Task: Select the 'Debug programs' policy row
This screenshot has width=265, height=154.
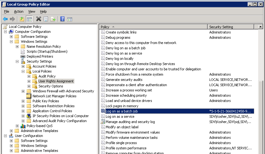Action: tap(118, 37)
